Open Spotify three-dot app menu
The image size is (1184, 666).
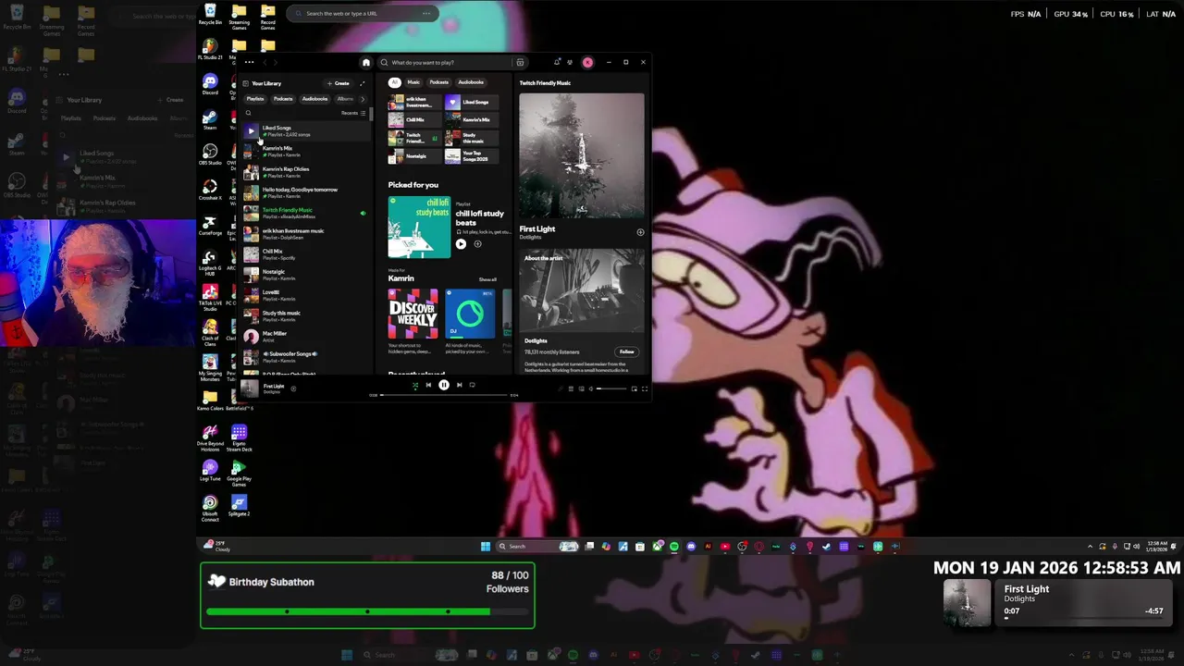tap(249, 62)
